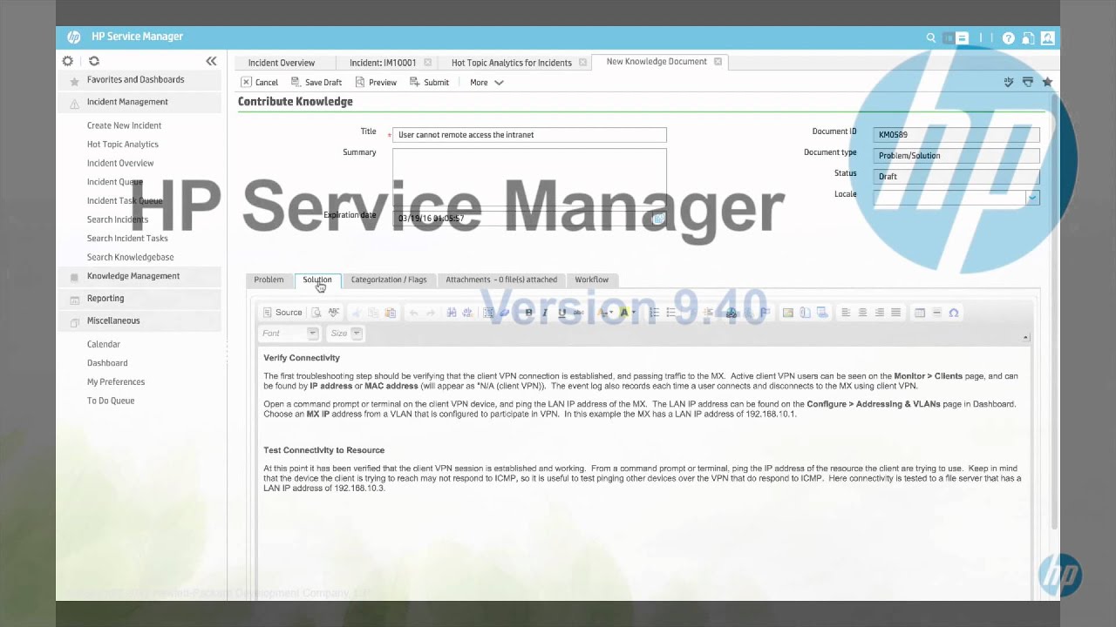Screen dimensions: 1116x627
Task: Click the Document ID field
Action: coord(956,135)
